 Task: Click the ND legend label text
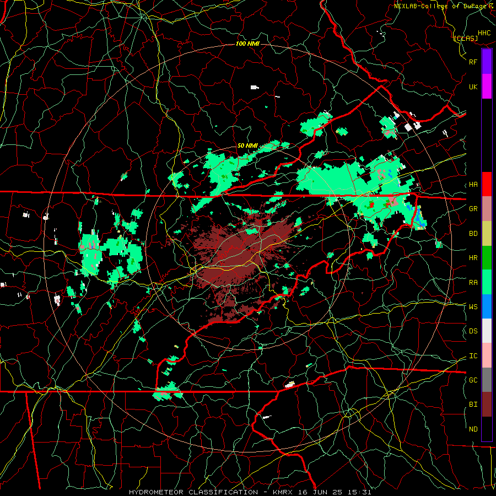pyautogui.click(x=473, y=429)
